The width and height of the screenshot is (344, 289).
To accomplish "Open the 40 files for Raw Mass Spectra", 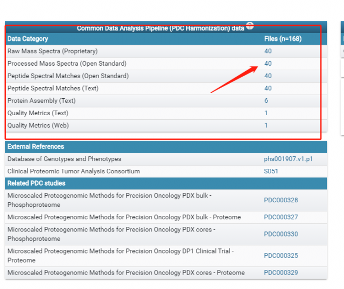I will tap(268, 51).
